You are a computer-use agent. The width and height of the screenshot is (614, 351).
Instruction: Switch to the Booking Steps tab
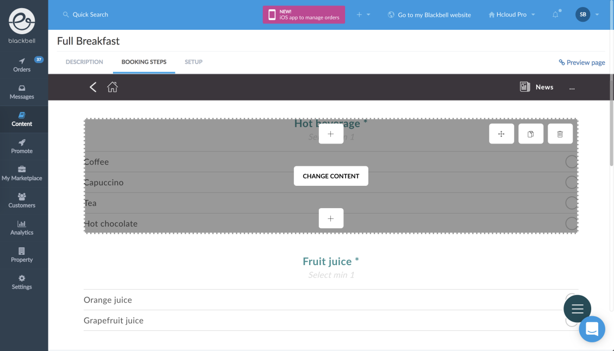143,62
